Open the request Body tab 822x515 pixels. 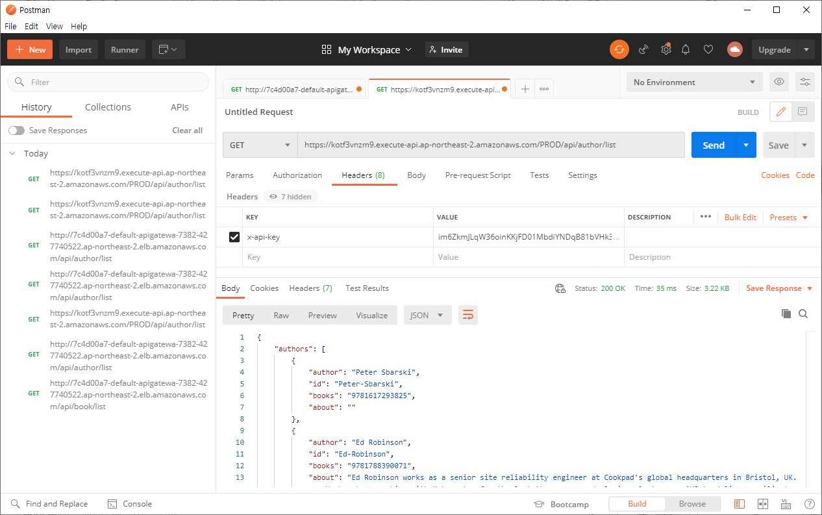[416, 175]
